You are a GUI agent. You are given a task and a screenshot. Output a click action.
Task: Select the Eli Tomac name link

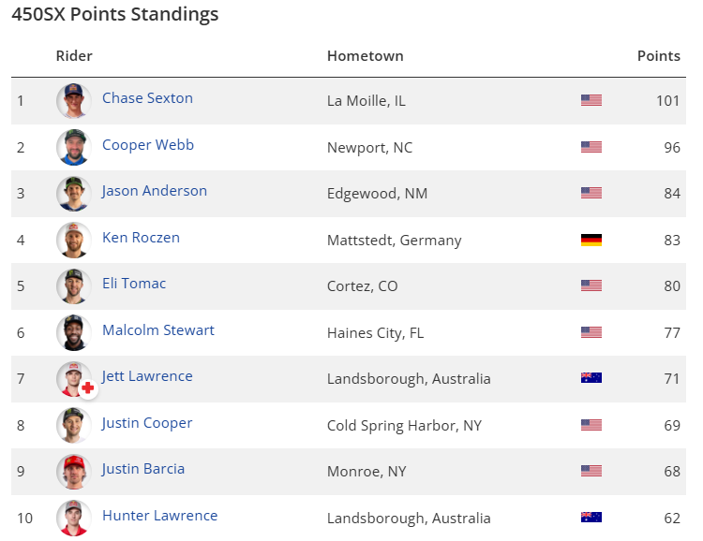(x=134, y=284)
